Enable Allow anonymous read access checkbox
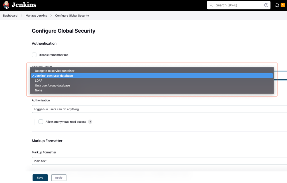 41,122
